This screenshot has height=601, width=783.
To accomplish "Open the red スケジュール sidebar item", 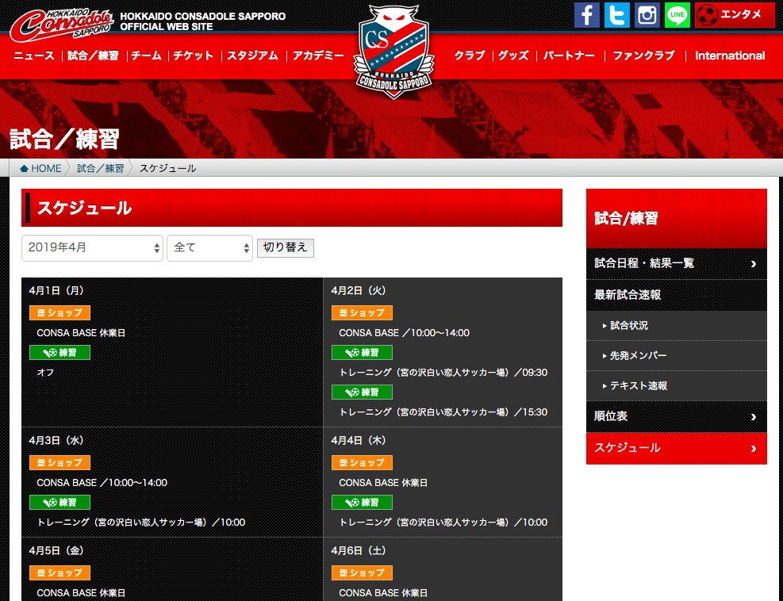I will pyautogui.click(x=676, y=448).
